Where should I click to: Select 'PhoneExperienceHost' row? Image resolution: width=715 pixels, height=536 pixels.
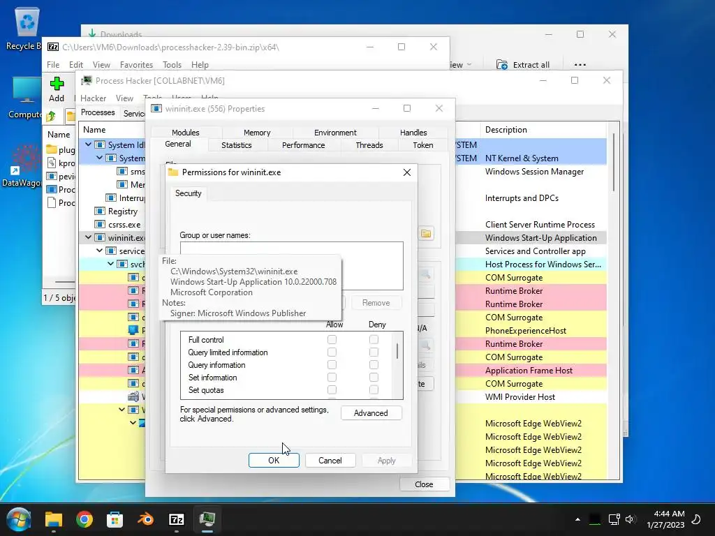(x=525, y=330)
